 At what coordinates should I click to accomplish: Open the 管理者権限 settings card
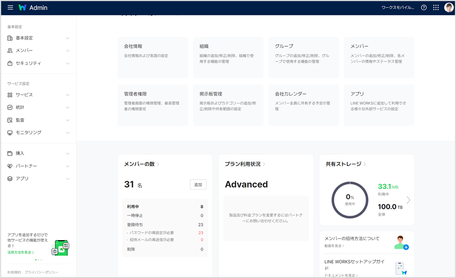tap(152, 105)
